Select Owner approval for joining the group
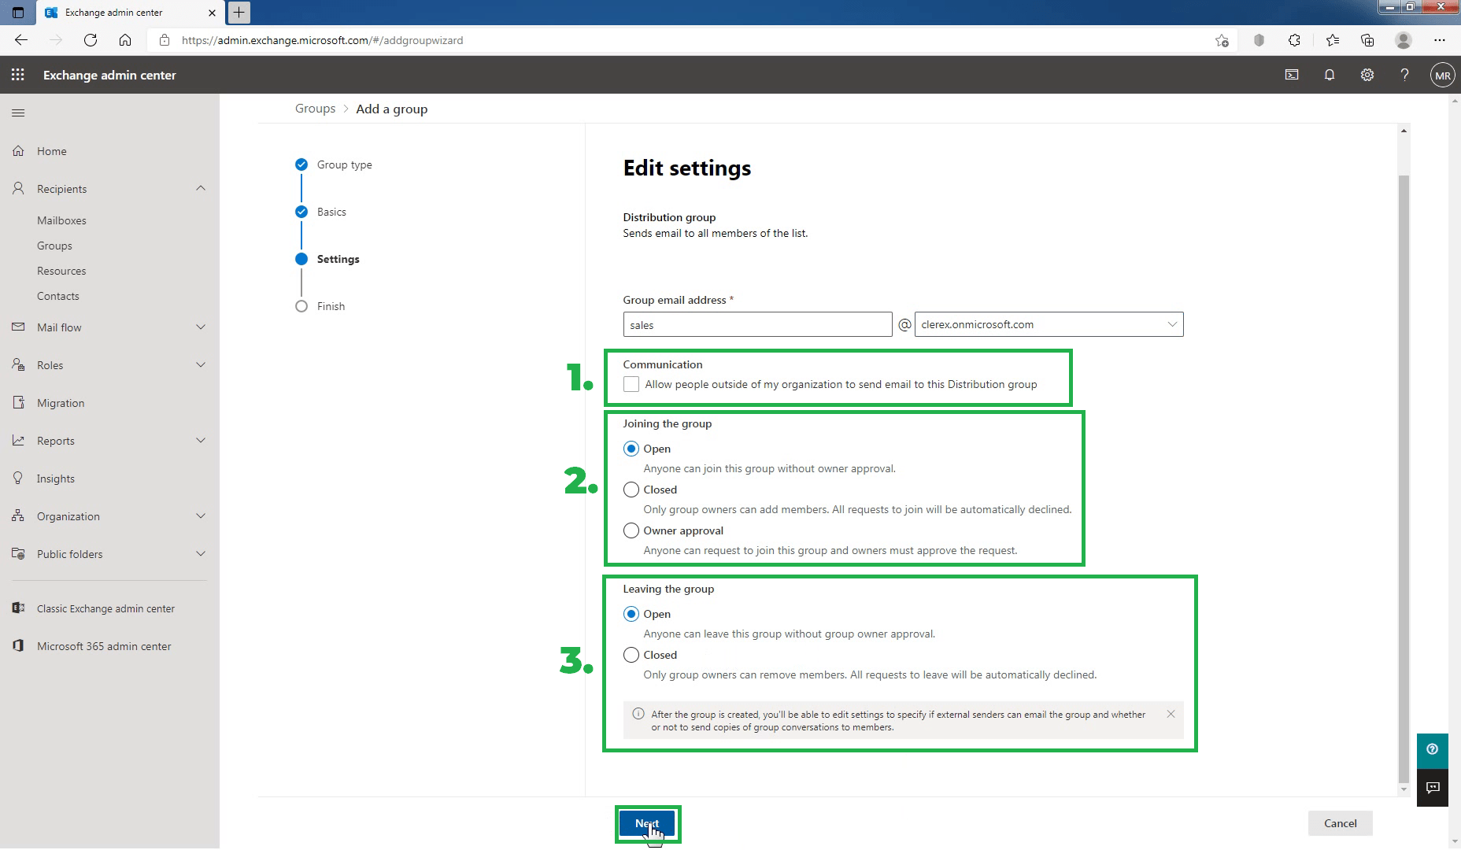 (x=631, y=530)
